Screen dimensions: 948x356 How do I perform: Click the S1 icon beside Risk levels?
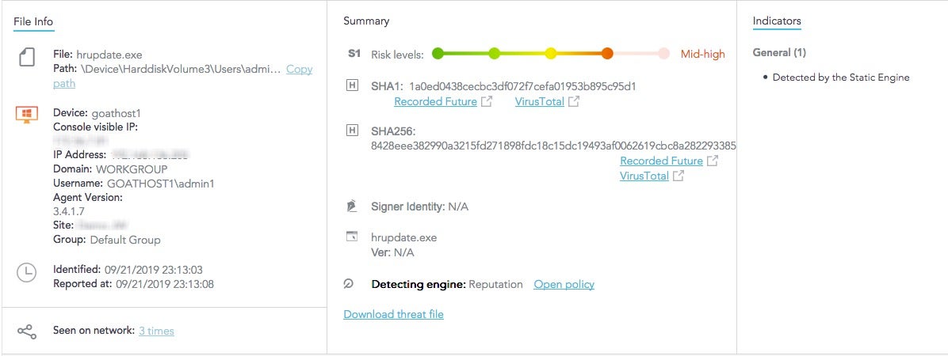(354, 54)
